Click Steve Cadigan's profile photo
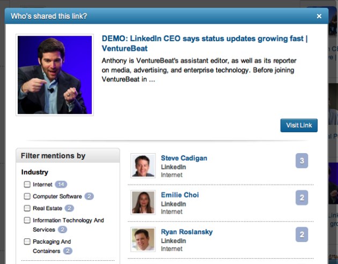The height and width of the screenshot is (264, 338). pos(143,165)
